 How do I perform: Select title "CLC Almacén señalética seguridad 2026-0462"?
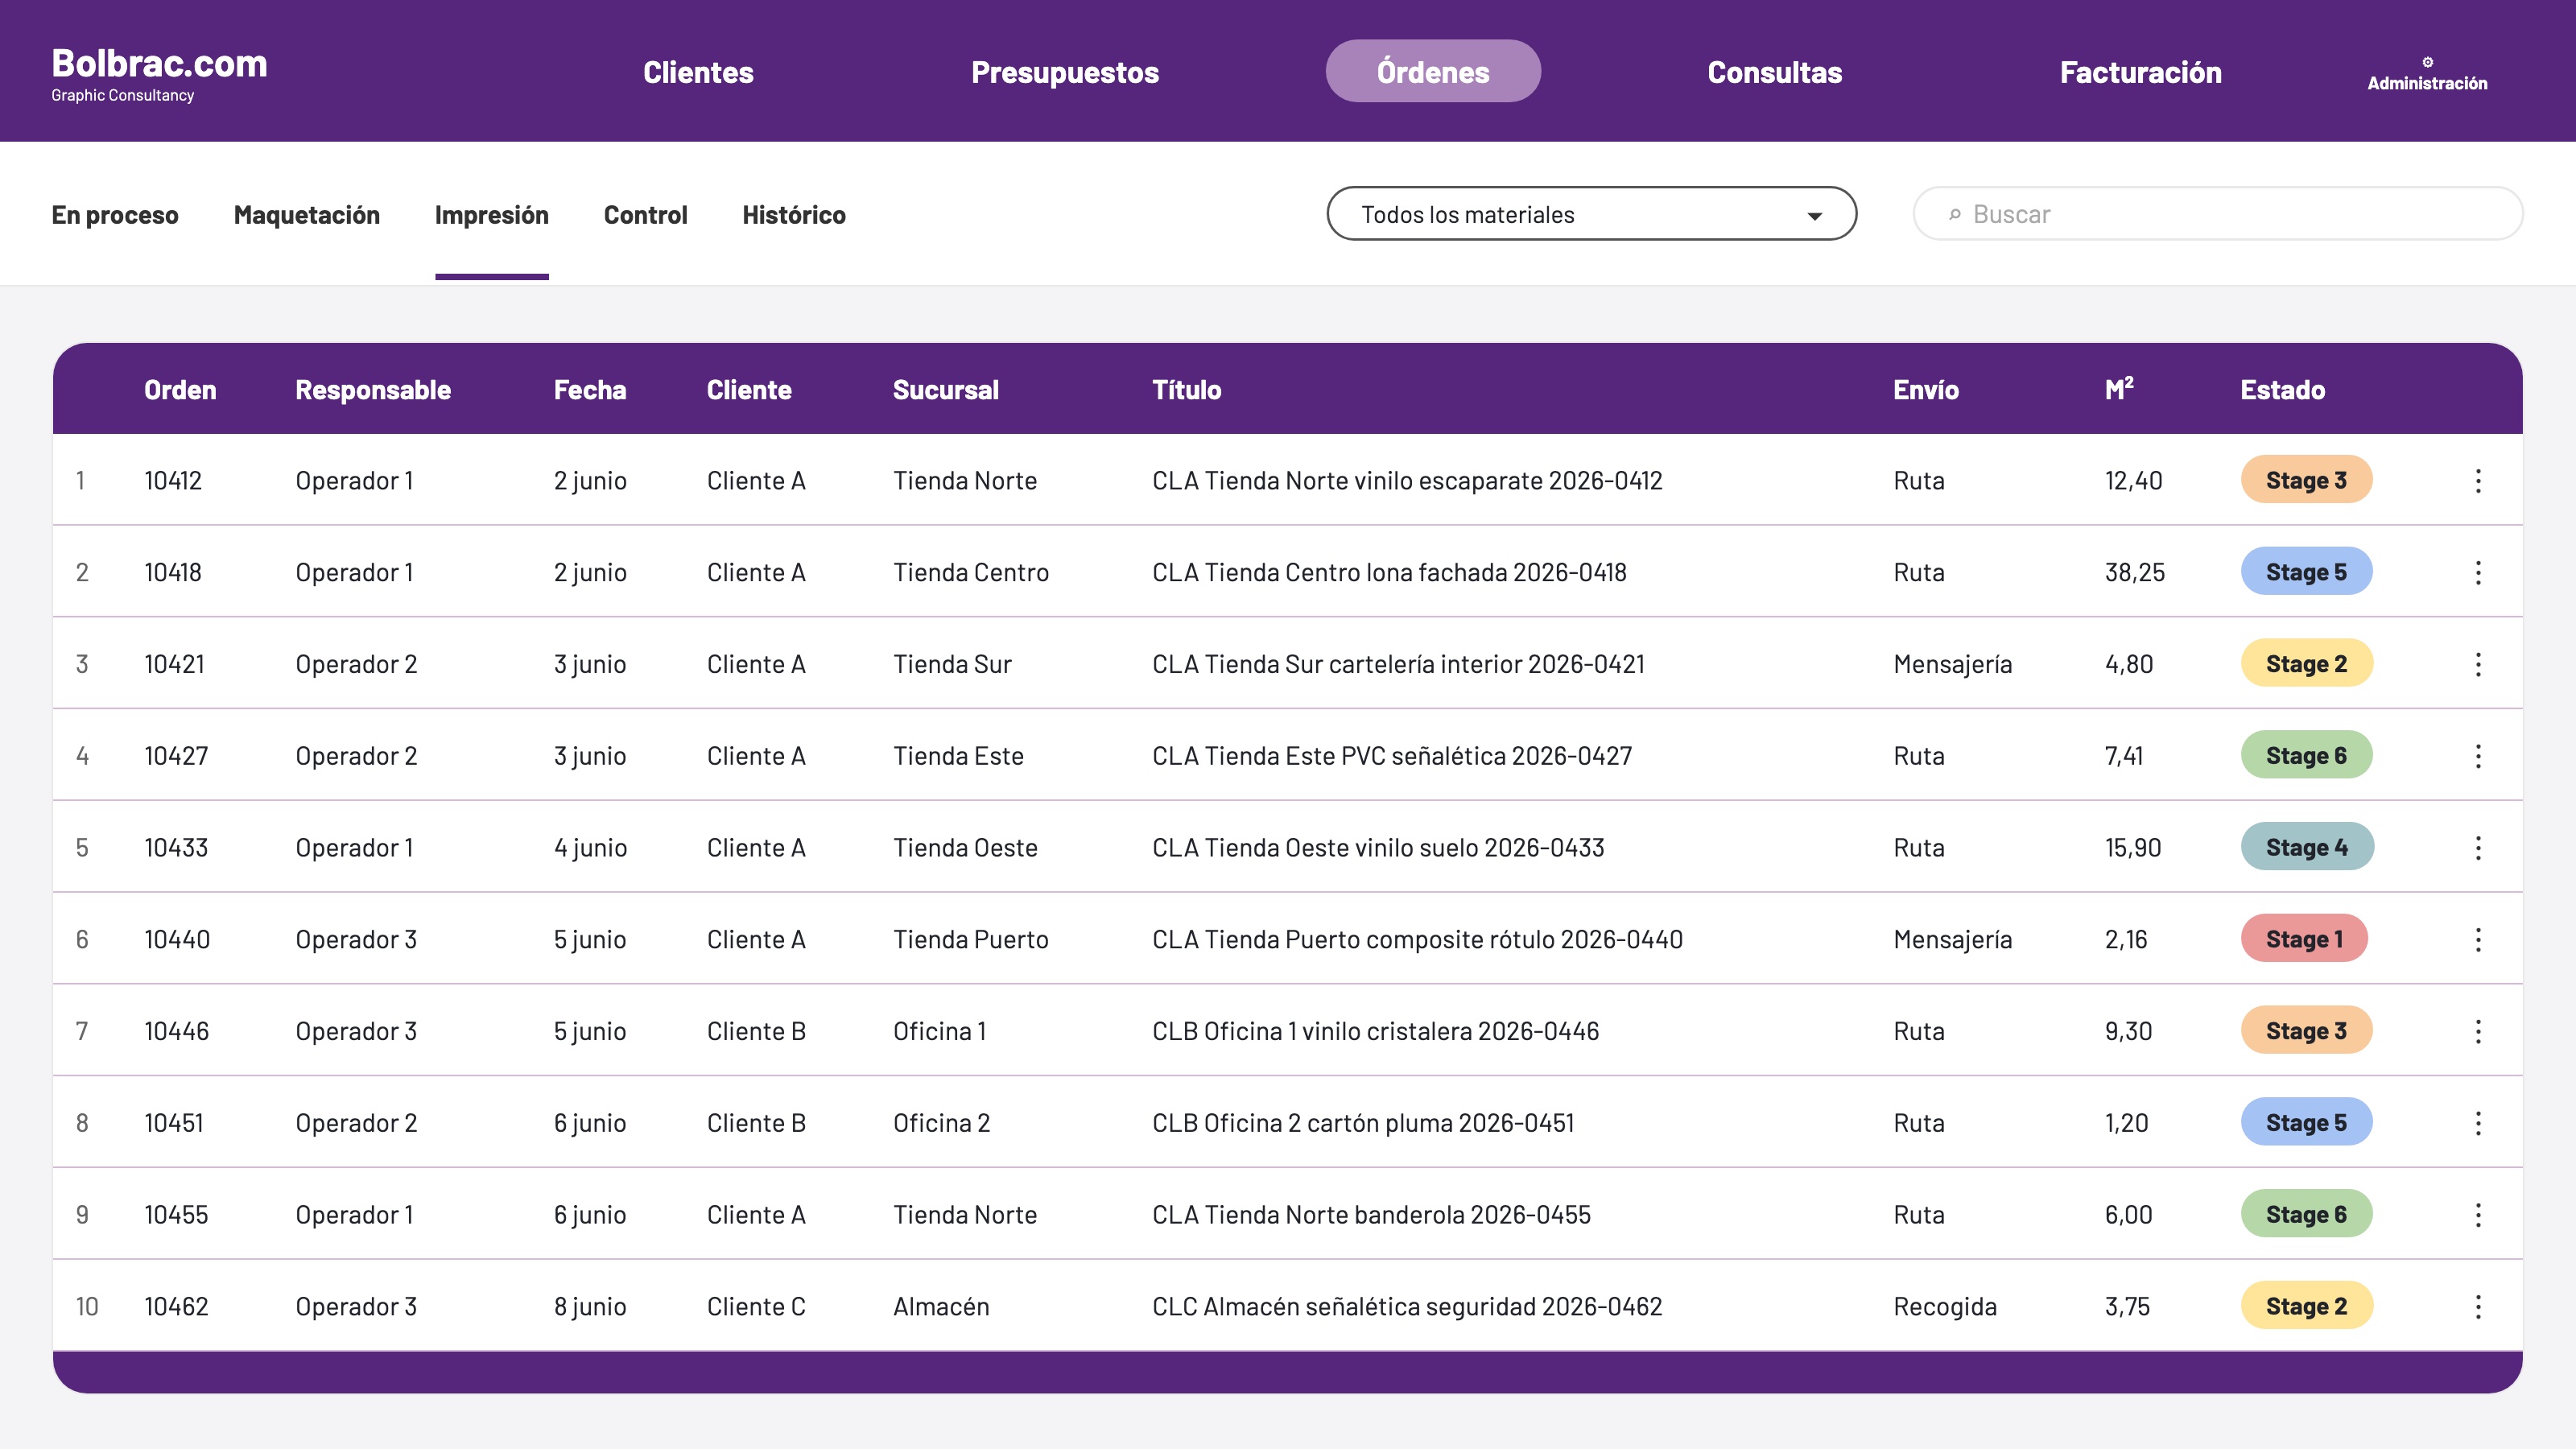point(1407,1307)
